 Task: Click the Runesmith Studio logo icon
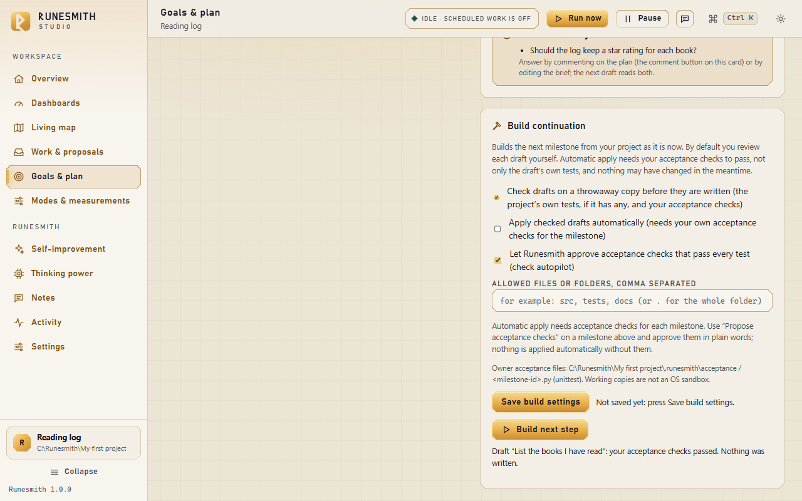[21, 21]
